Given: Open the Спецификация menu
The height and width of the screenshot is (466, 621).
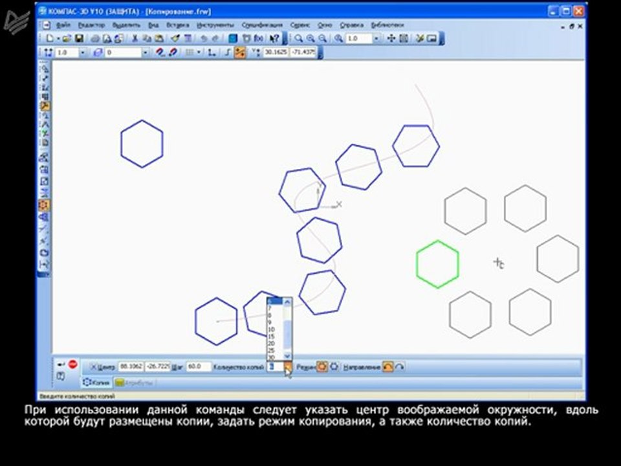Looking at the screenshot, I should pos(262,25).
